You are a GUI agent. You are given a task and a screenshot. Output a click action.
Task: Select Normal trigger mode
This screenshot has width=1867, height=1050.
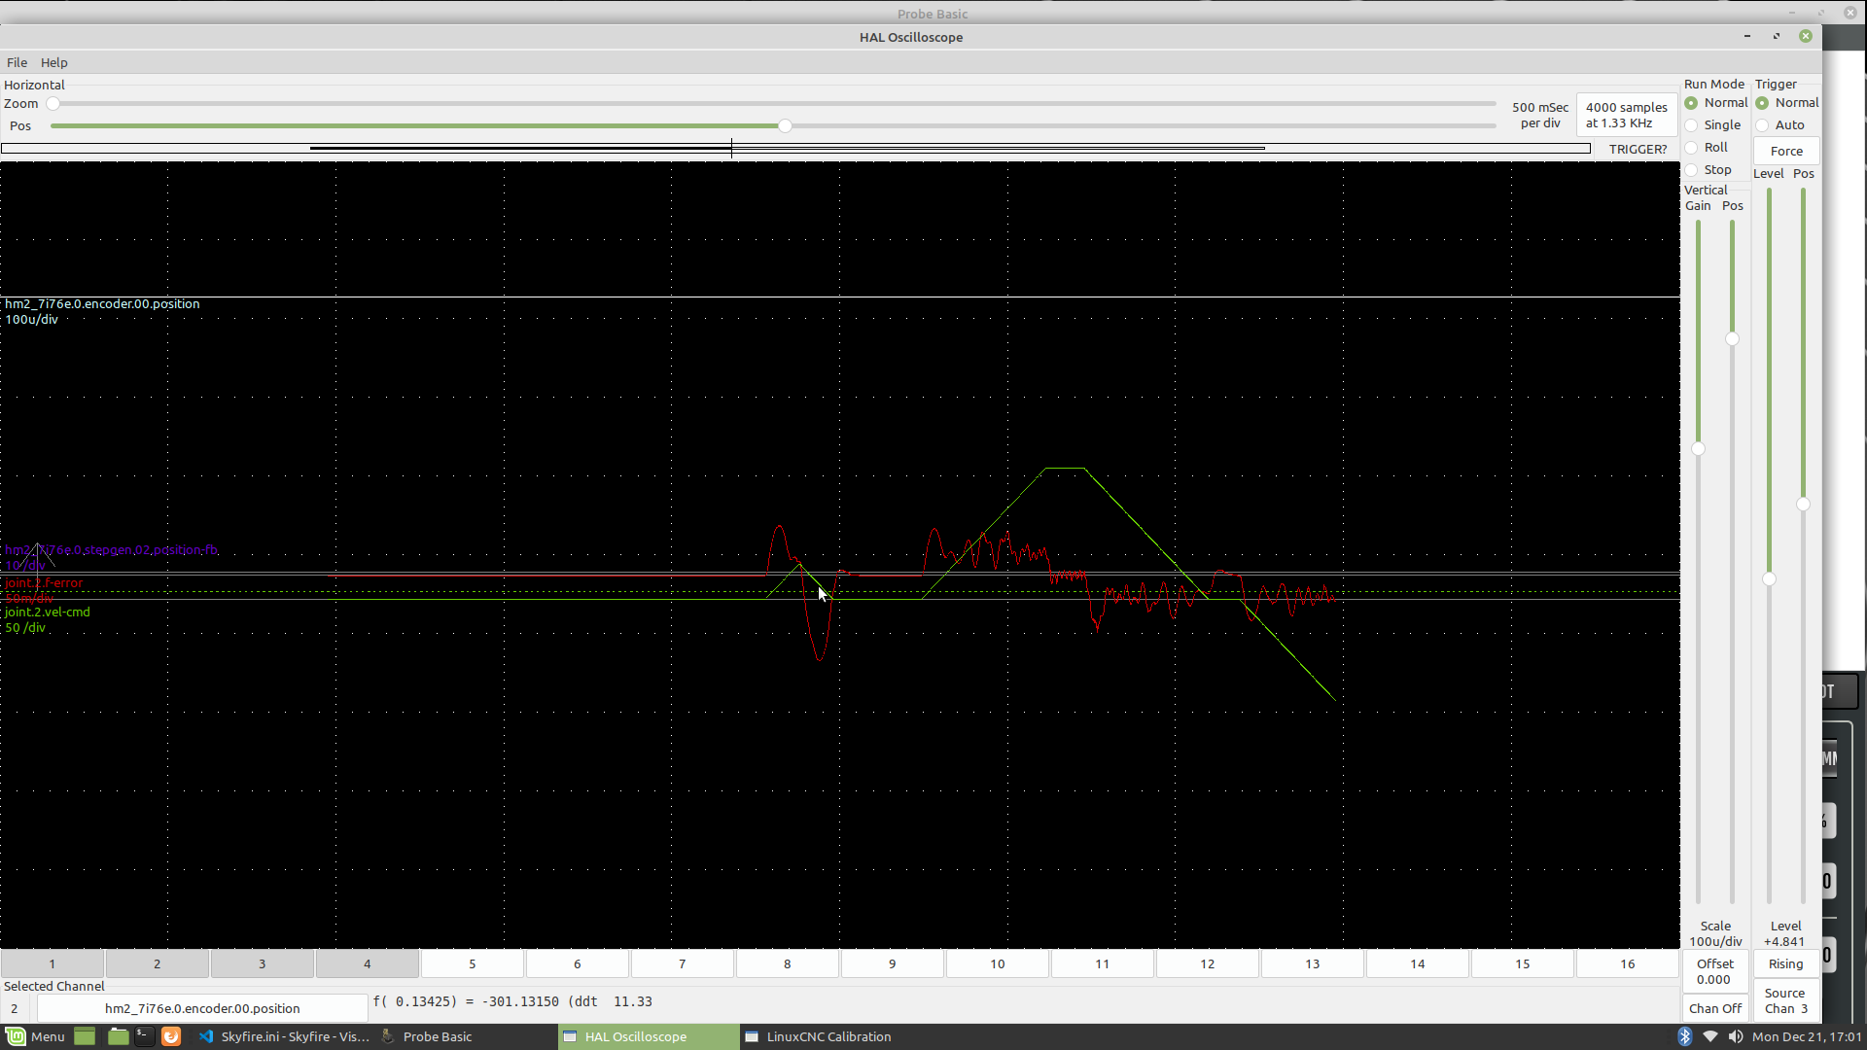1787,103
